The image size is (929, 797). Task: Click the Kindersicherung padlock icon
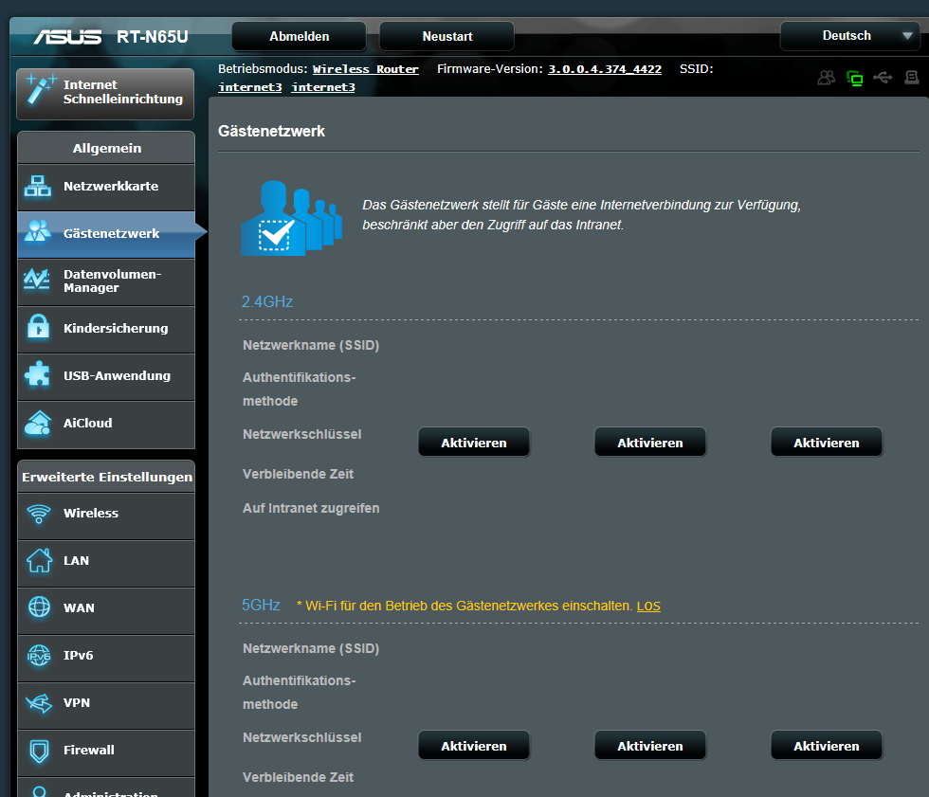point(38,328)
